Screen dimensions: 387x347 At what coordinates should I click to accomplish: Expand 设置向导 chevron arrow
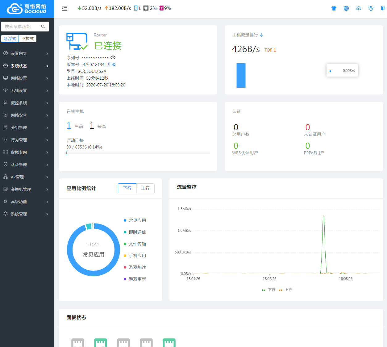pyautogui.click(x=47, y=54)
